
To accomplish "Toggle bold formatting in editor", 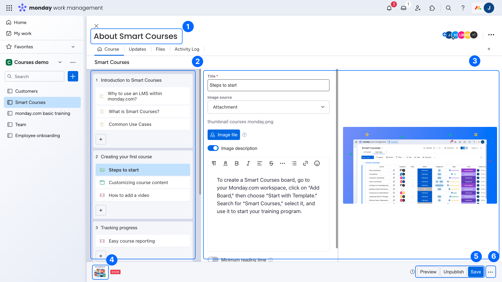I will click(237, 163).
